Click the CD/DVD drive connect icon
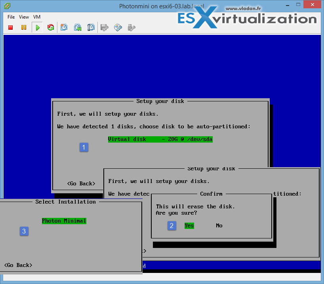324x284 pixels. tap(118, 27)
